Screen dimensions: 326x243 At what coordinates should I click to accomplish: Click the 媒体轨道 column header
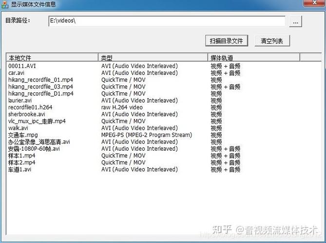tap(254, 57)
